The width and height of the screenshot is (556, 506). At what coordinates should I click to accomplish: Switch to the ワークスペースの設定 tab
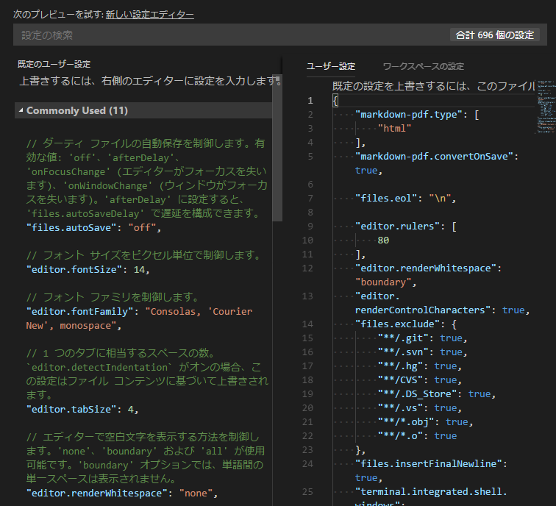pos(424,66)
